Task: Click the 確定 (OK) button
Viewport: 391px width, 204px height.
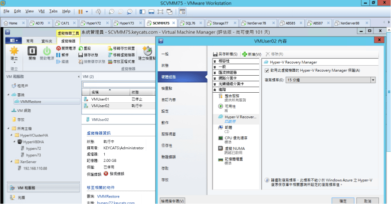Action: [342, 200]
